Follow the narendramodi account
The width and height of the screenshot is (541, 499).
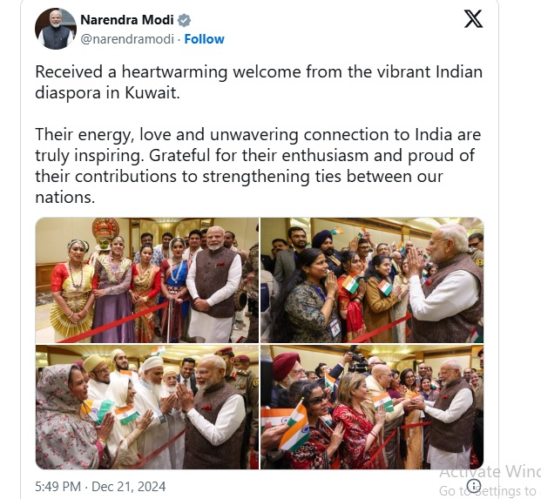tap(204, 39)
